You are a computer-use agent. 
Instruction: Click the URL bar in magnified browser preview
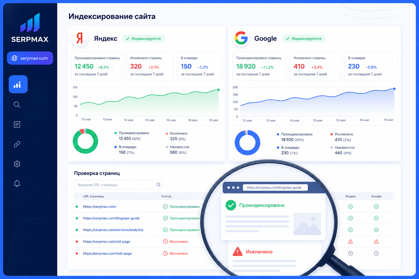[x=275, y=187]
